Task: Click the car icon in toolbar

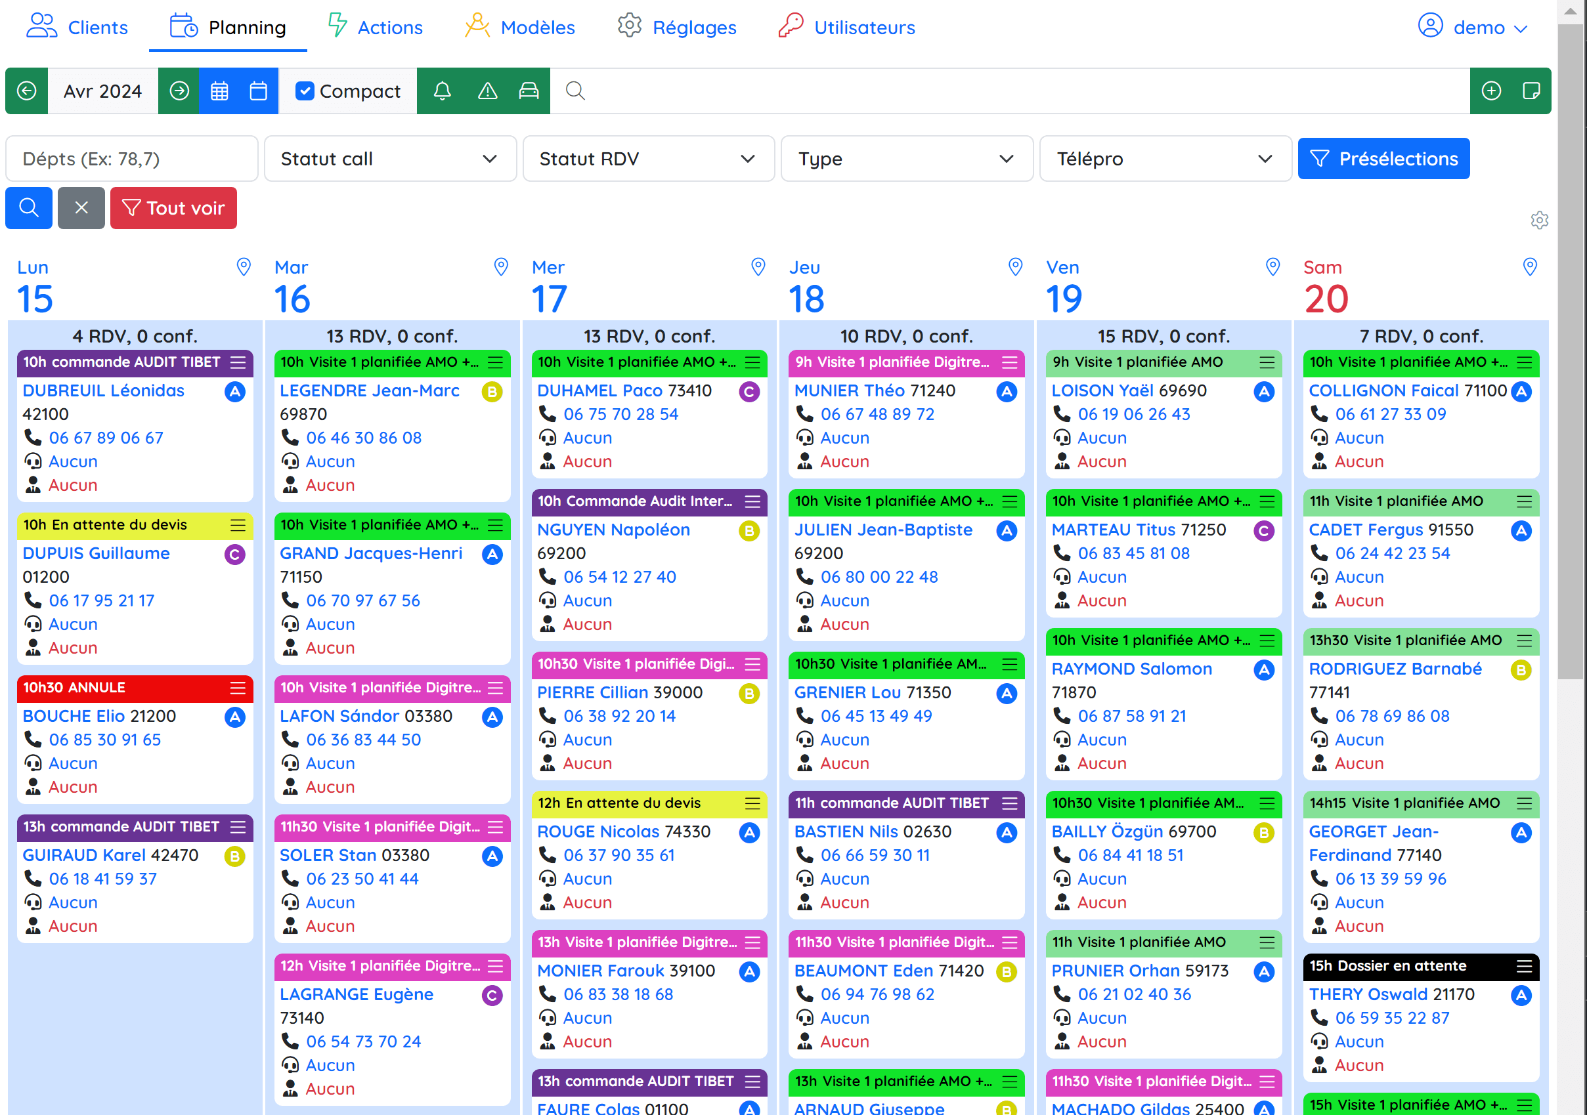Action: pyautogui.click(x=529, y=91)
